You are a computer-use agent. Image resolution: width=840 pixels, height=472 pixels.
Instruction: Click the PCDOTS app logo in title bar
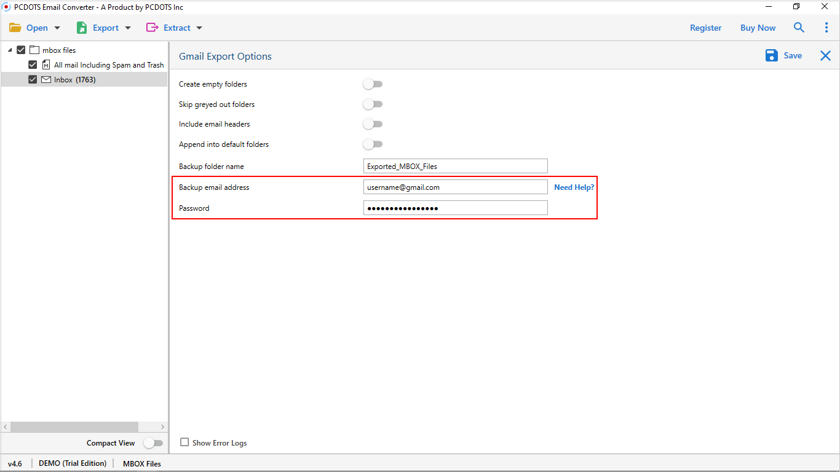7,7
